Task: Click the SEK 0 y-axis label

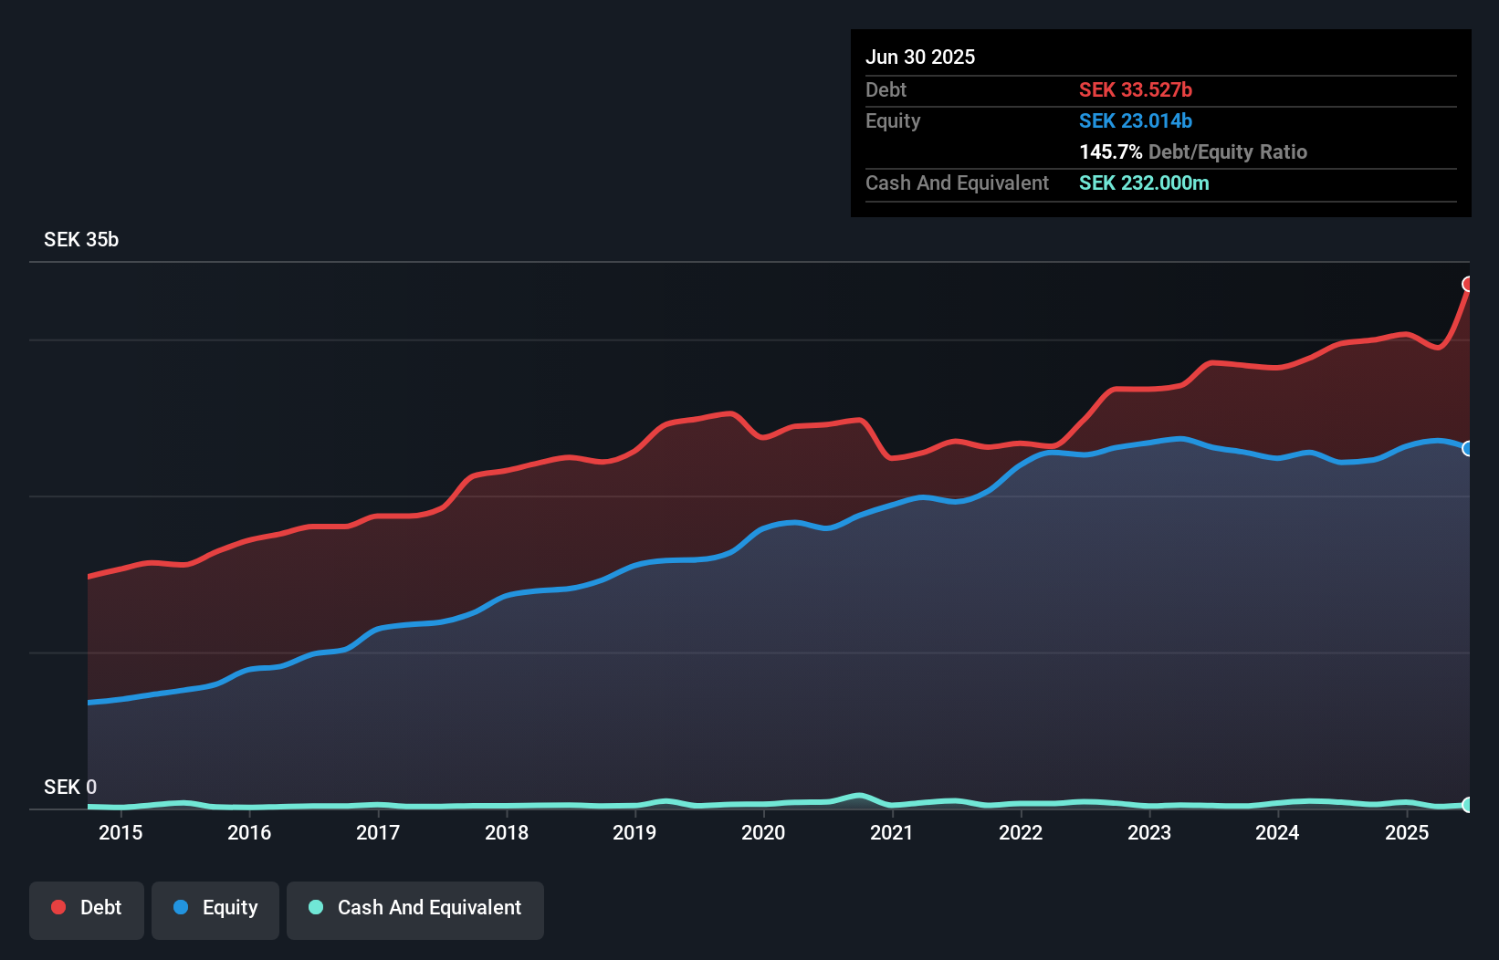Action: pos(70,787)
